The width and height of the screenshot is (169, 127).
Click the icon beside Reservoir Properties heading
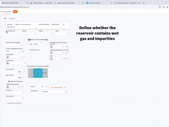[9, 81]
